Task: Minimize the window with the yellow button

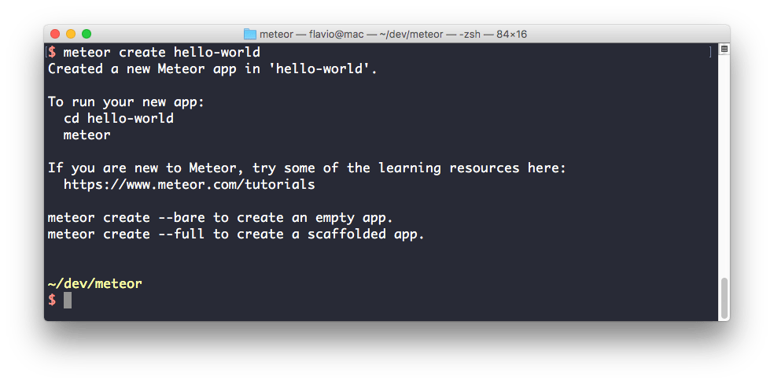Action: [71, 34]
